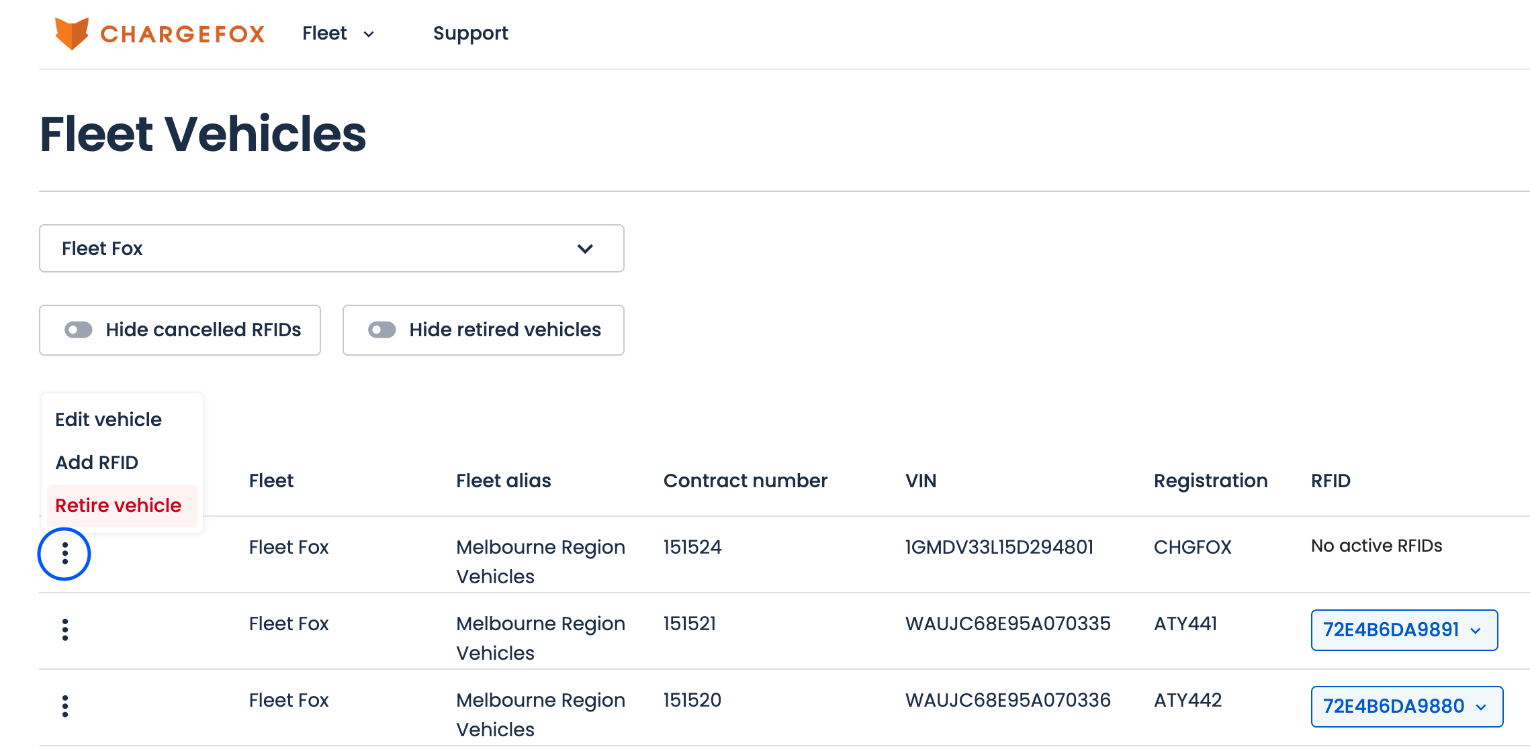Viewport: 1530px width, 749px height.
Task: Expand the RFID 72E4B6DA9891 dropdown
Action: (1404, 630)
